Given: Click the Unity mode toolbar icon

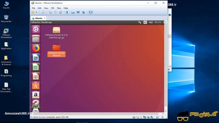Looking at the screenshot, I should click(83, 12).
